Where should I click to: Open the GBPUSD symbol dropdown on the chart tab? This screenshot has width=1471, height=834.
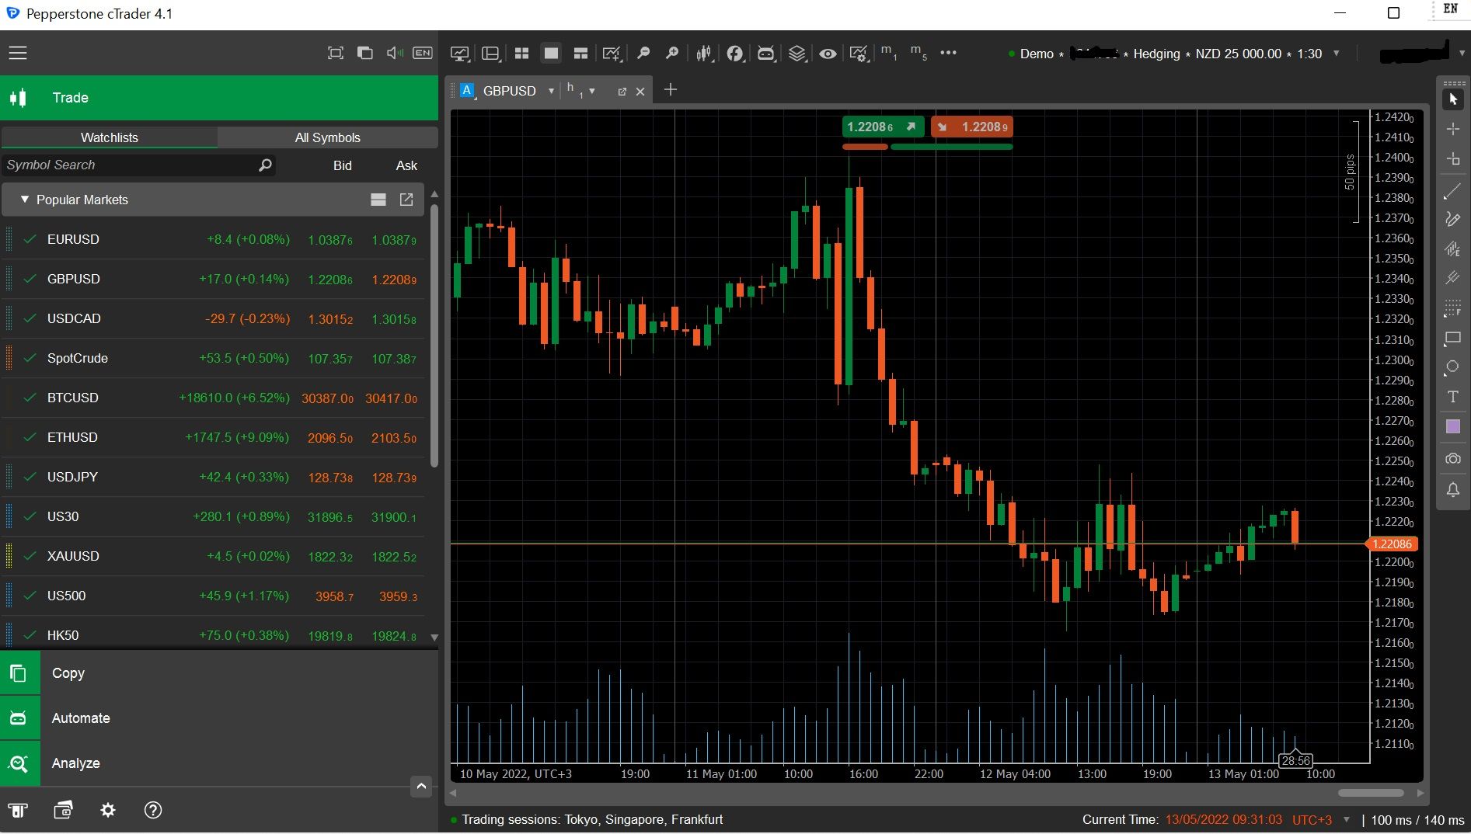551,91
